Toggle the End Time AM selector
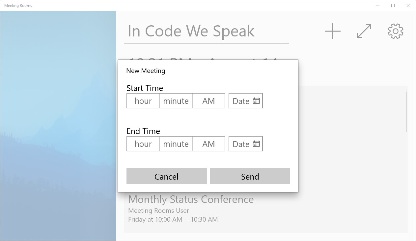Viewport: 416px width, 241px height. [208, 144]
